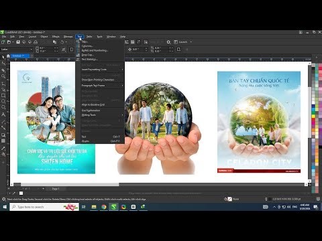
Task: Click the New document icon
Action: coord(3,42)
